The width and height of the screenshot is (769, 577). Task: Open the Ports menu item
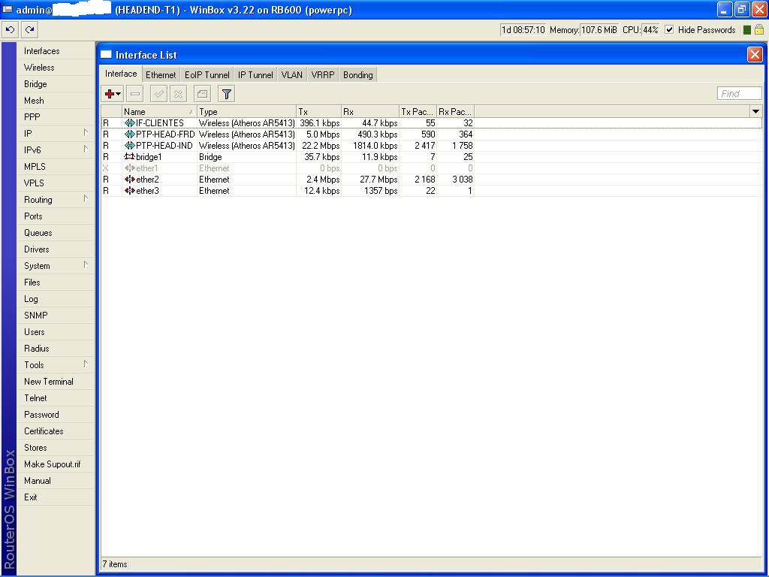coord(56,216)
